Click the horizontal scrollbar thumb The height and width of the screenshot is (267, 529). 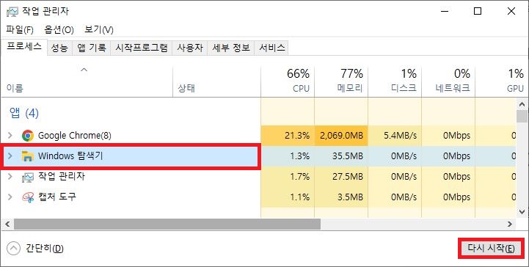pos(167,224)
